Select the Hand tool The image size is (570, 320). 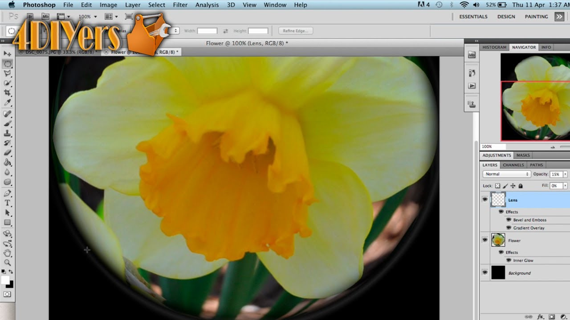(x=8, y=253)
